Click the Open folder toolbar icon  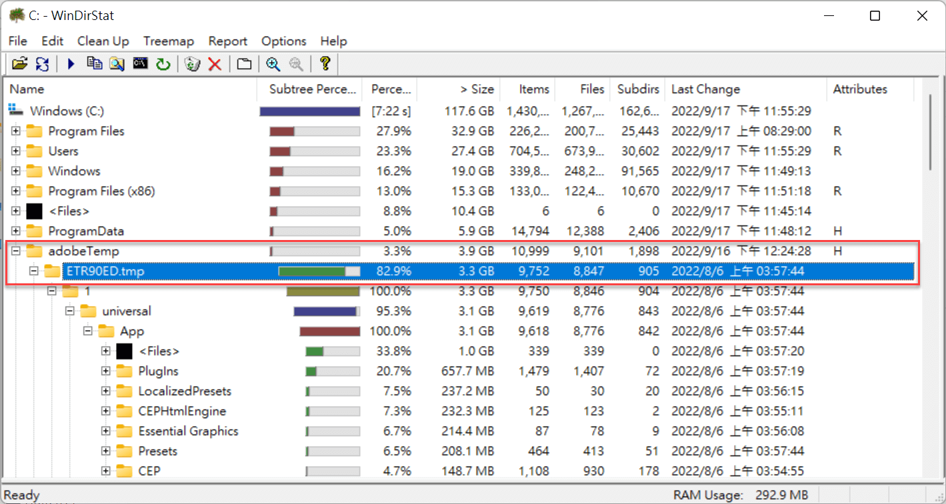20,64
